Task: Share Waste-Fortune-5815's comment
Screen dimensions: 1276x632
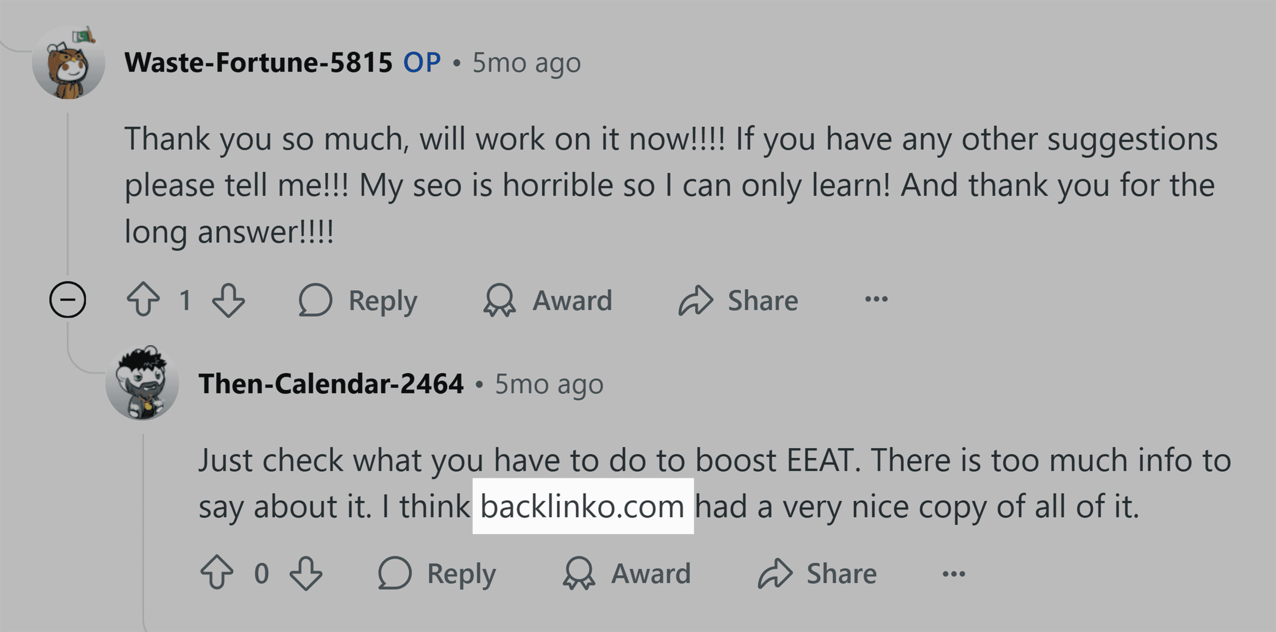Action: 738,300
